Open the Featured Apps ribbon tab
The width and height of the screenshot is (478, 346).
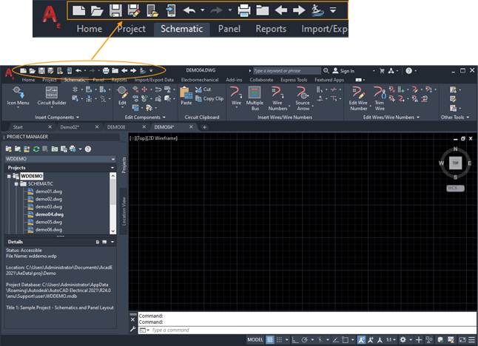click(x=329, y=80)
